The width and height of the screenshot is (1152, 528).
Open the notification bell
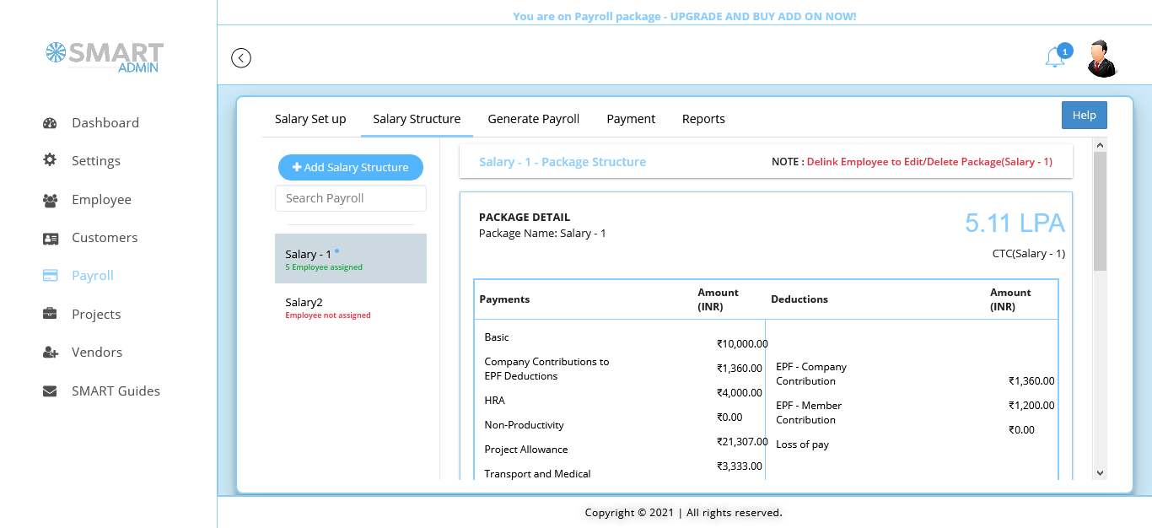click(x=1055, y=57)
